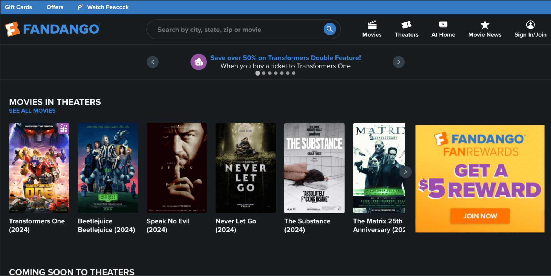Click the Movie News nav label
The image size is (551, 276).
pos(485,35)
